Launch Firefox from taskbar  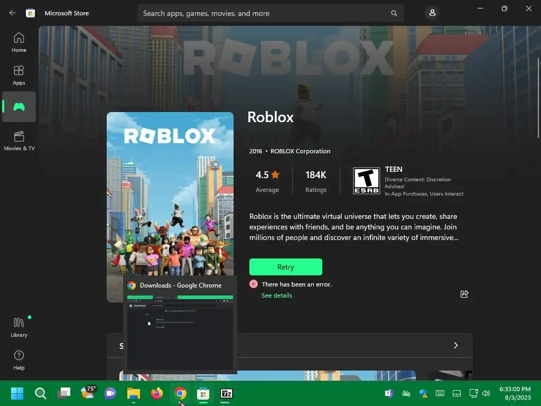(156, 393)
